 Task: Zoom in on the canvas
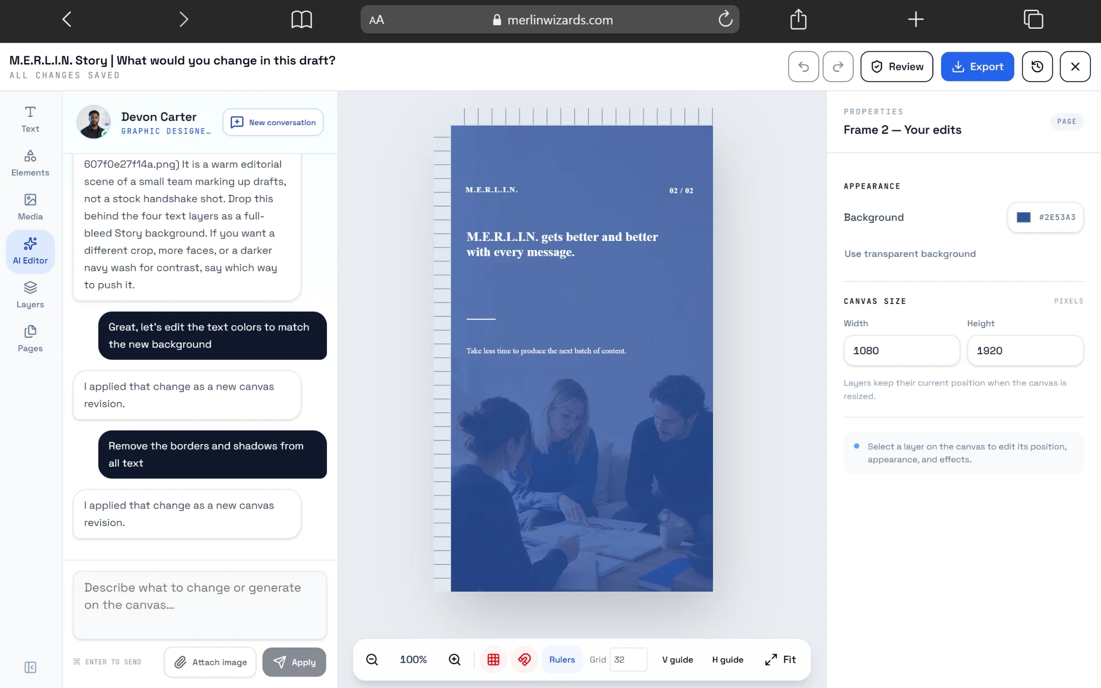tap(455, 659)
